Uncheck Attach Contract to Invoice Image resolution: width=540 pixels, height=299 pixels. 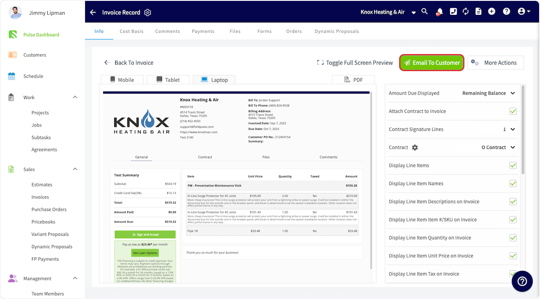(x=513, y=111)
